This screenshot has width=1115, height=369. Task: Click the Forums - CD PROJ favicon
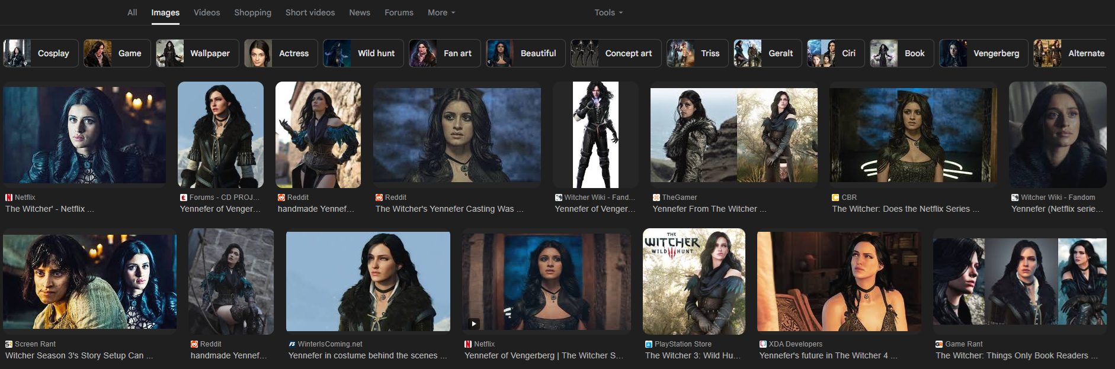click(x=184, y=198)
